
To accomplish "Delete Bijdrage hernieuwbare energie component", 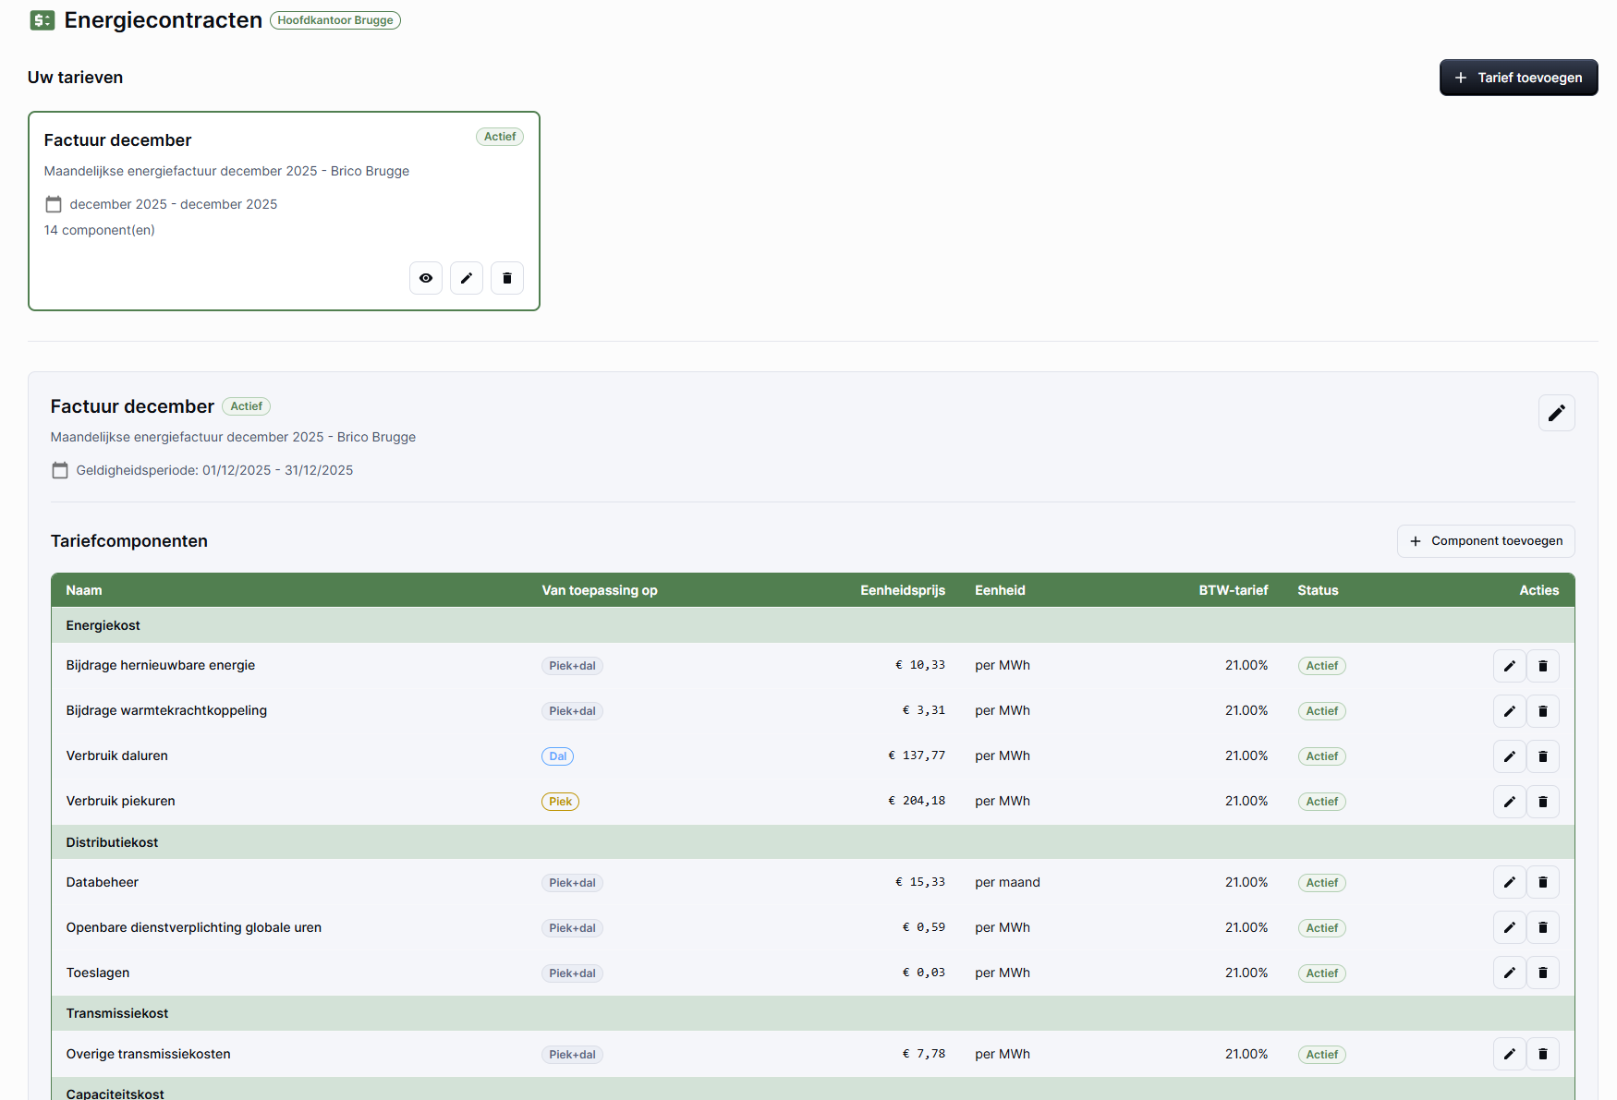I will coord(1543,666).
